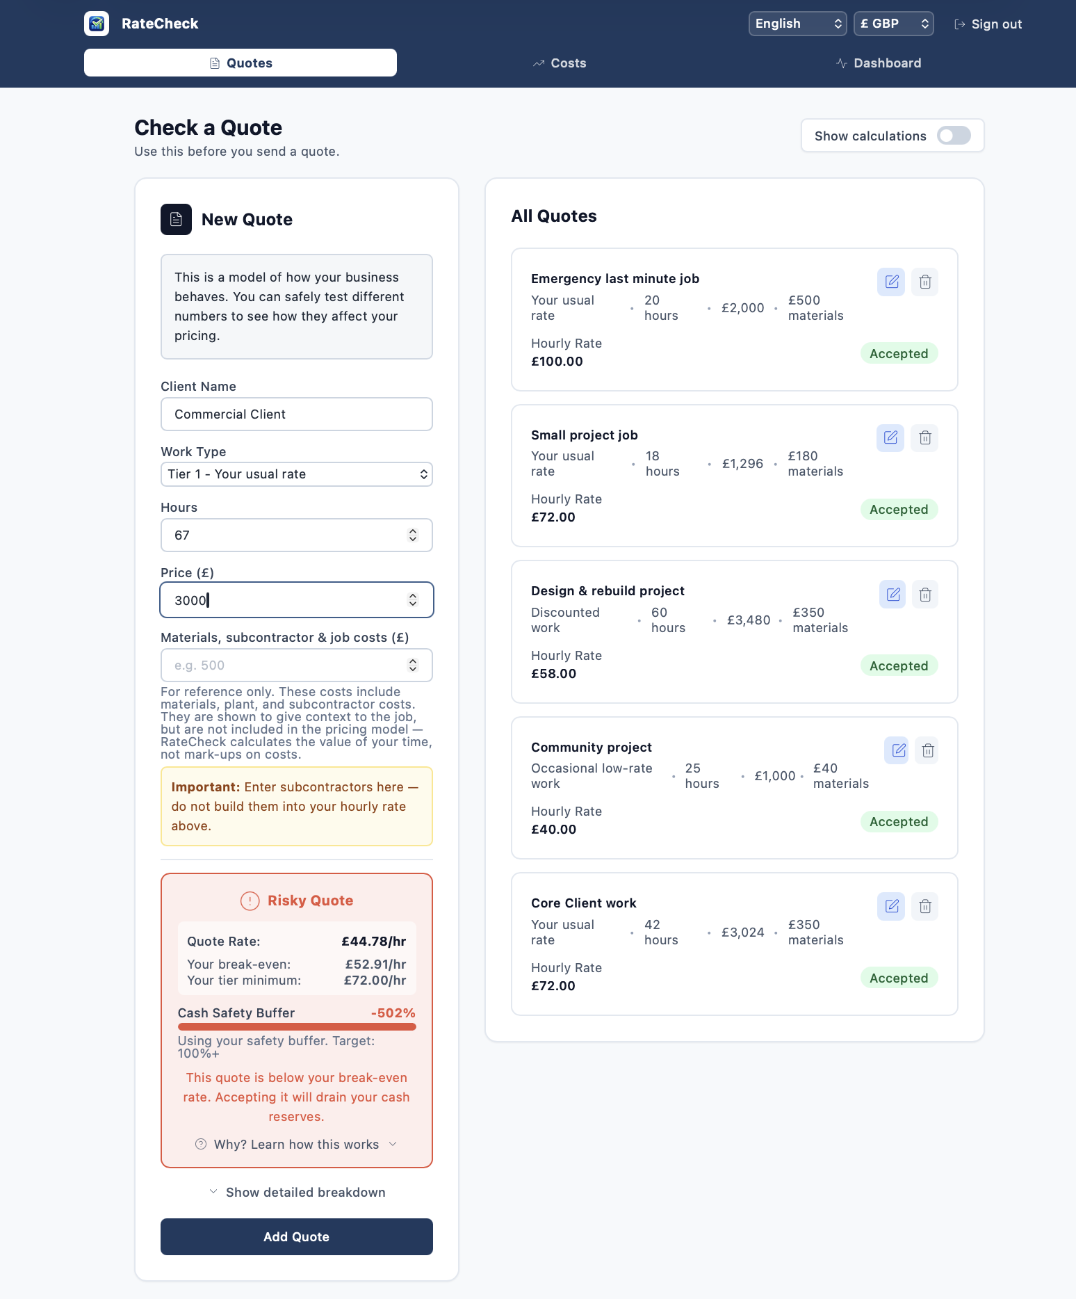Expand Why? Learn how this works
This screenshot has height=1299, width=1076.
(297, 1144)
